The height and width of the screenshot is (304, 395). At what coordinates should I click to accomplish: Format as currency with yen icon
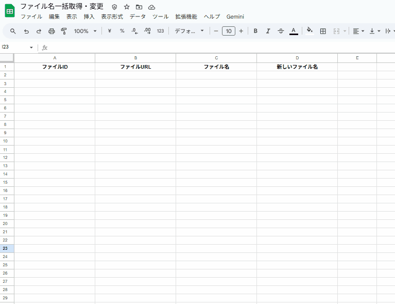(x=109, y=31)
